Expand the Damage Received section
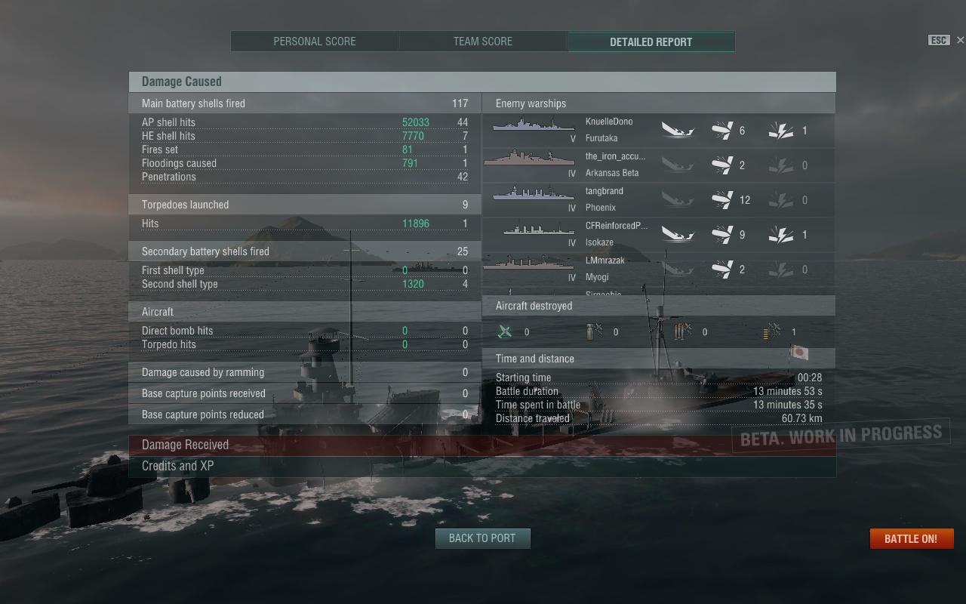 click(x=482, y=445)
